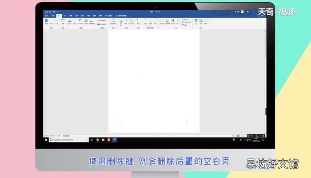The height and width of the screenshot is (178, 311).
Task: Open the notification center on the taskbar
Action: click(x=263, y=140)
